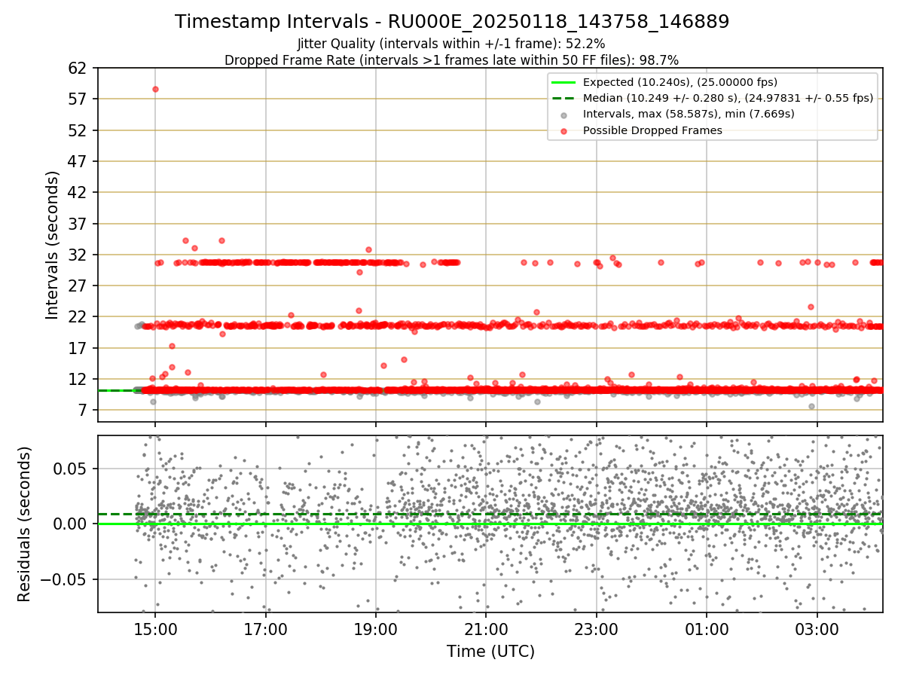Select the 'Median (10.249 +/- 0.280 s)' legend entry
Screen dimensions: 904x678
[x=728, y=98]
